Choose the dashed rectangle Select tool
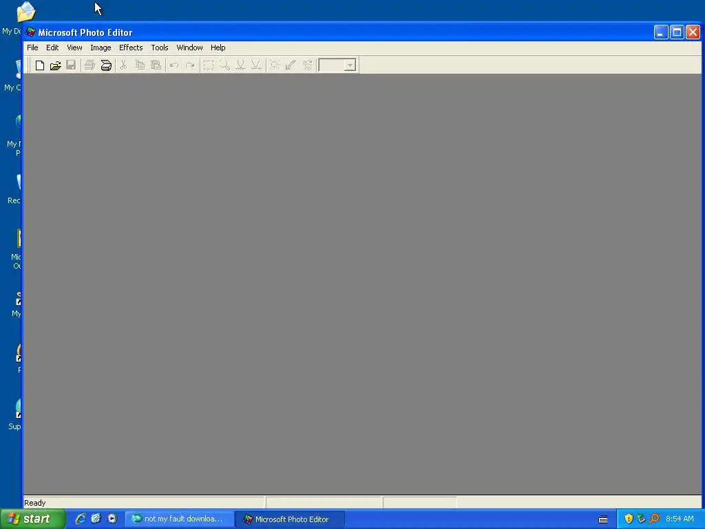This screenshot has width=705, height=529. [208, 65]
